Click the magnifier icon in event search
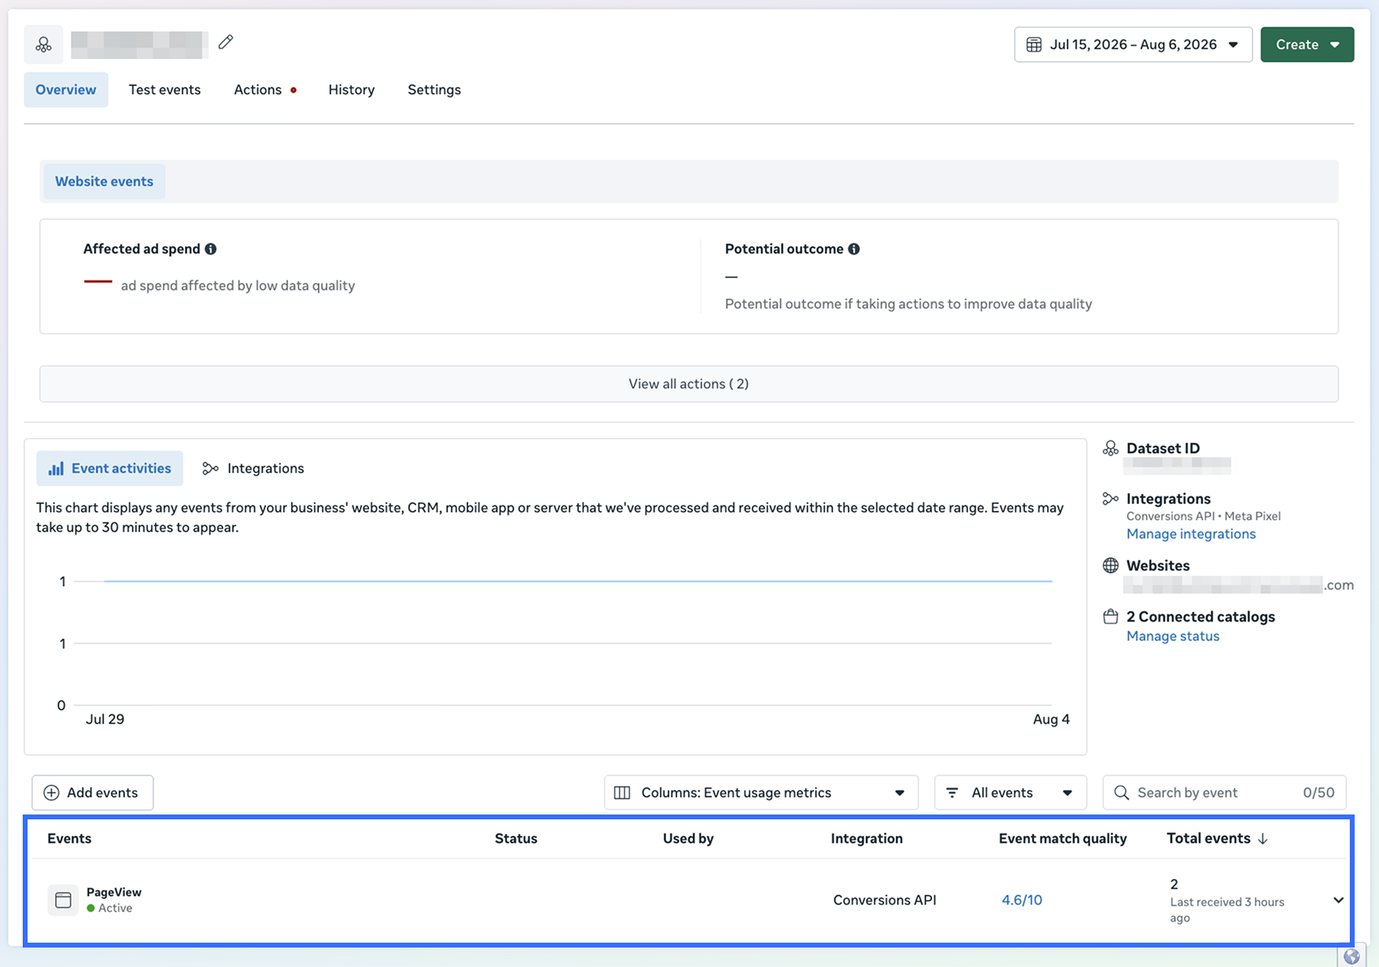 pos(1122,793)
